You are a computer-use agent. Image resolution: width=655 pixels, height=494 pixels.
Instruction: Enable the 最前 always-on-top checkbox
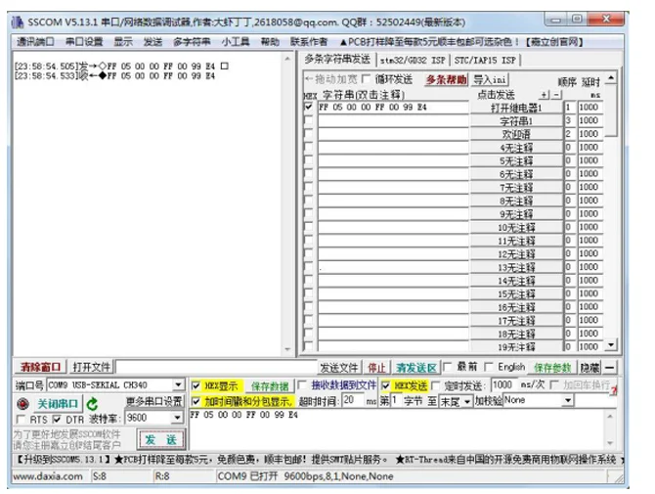point(448,368)
